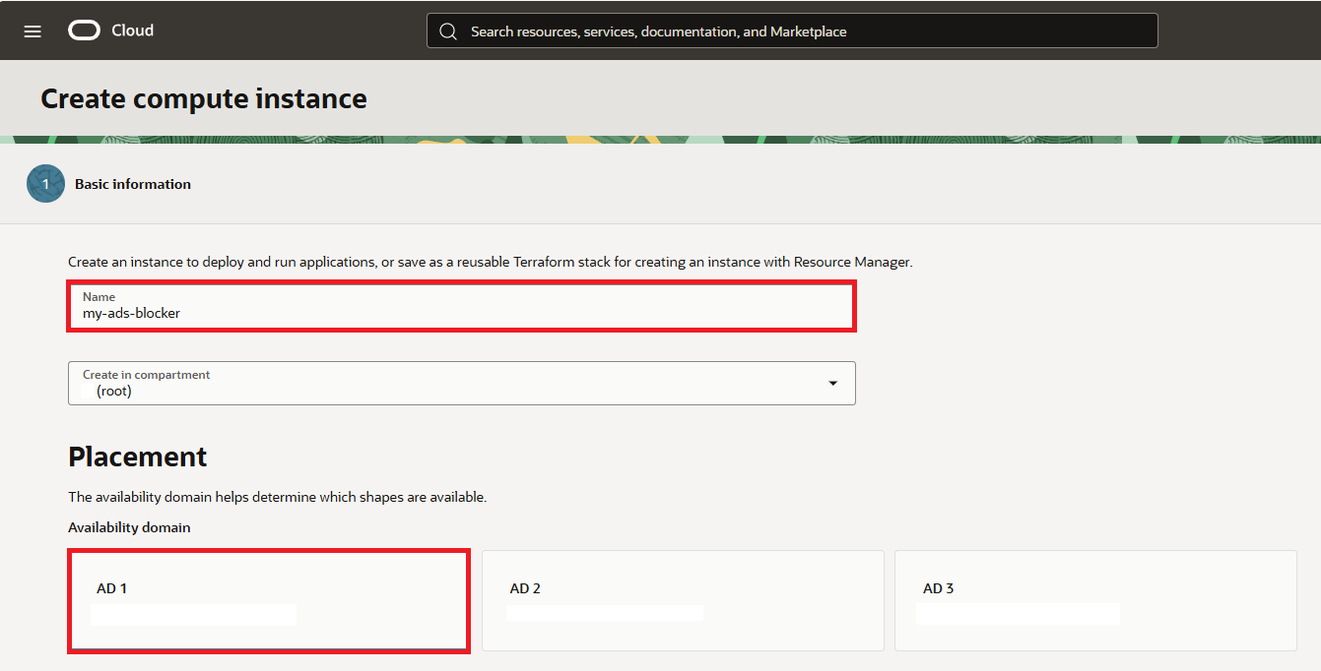Click the Availability domain label
This screenshot has width=1321, height=671.
129,527
